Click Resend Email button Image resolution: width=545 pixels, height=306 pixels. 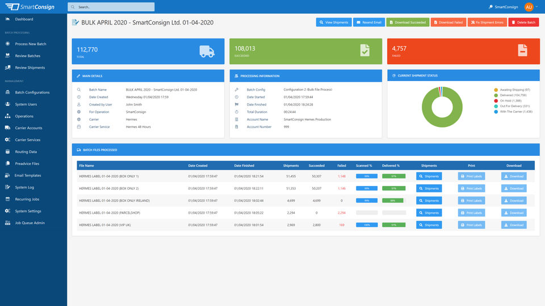tap(369, 22)
